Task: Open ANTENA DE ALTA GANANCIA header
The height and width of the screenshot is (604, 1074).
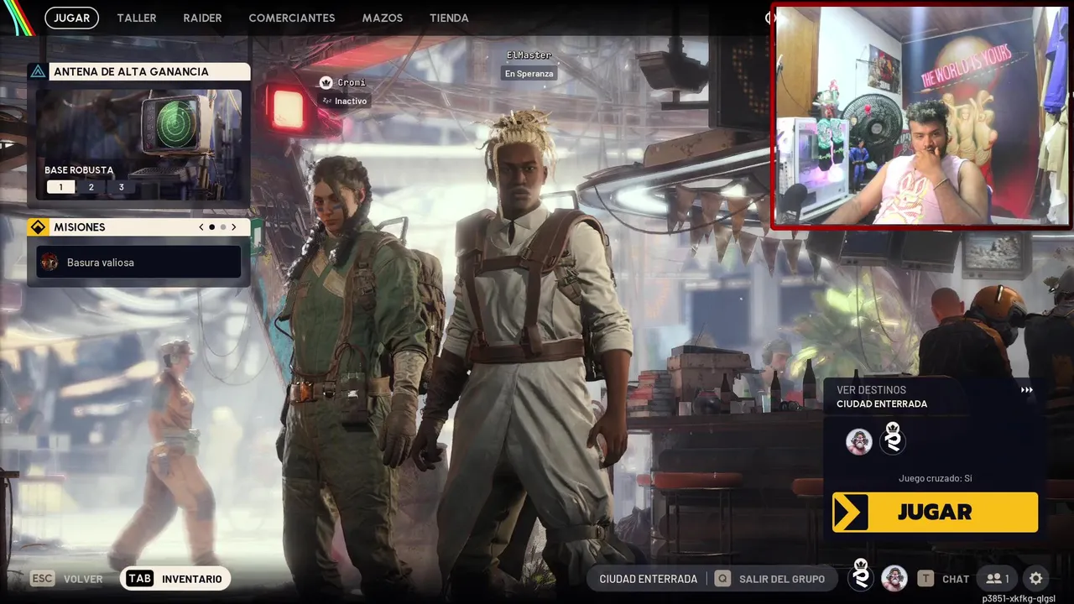Action: coord(139,72)
